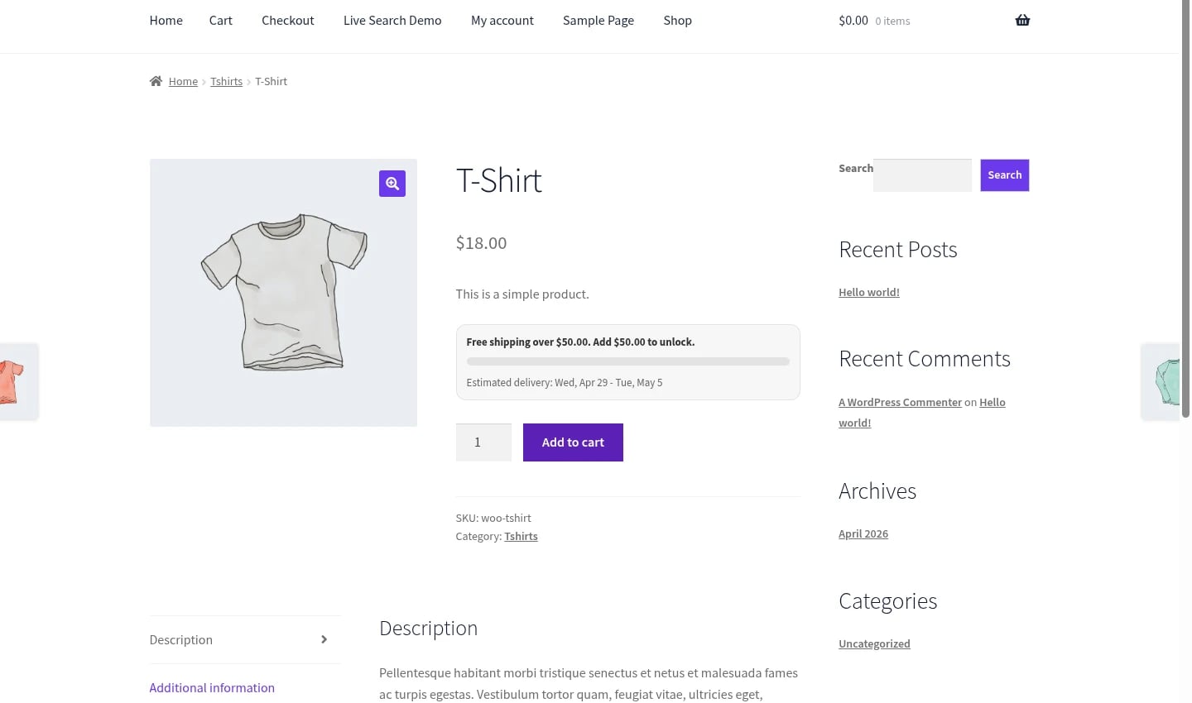
Task: Focus the sidebar search input field
Action: [x=922, y=175]
